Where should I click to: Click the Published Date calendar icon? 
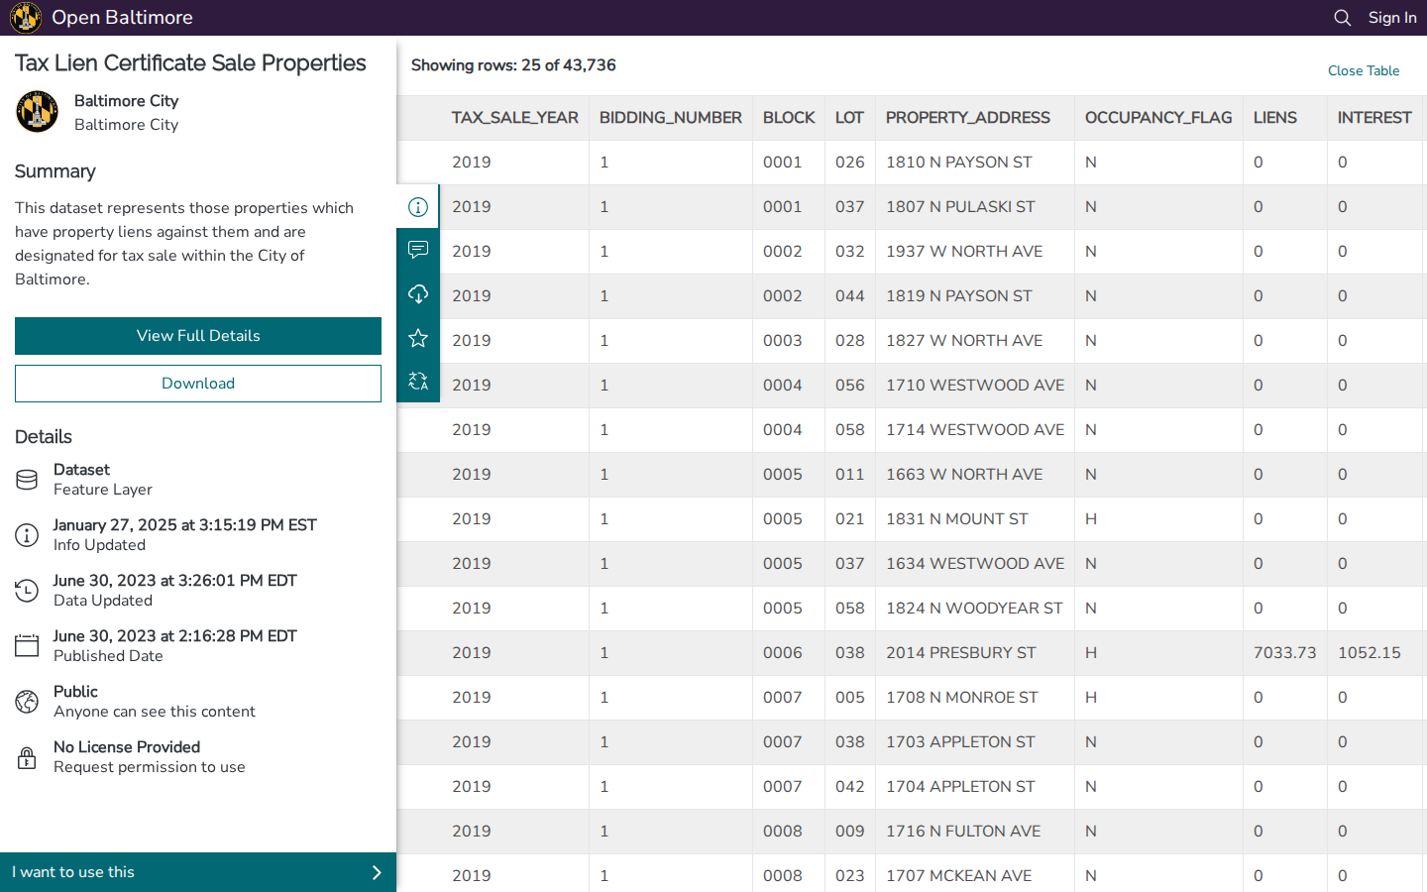point(27,646)
